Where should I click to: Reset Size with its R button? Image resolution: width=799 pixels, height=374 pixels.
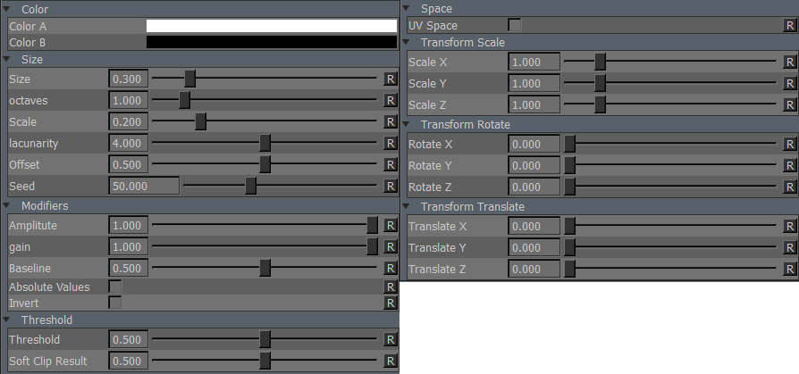(391, 79)
